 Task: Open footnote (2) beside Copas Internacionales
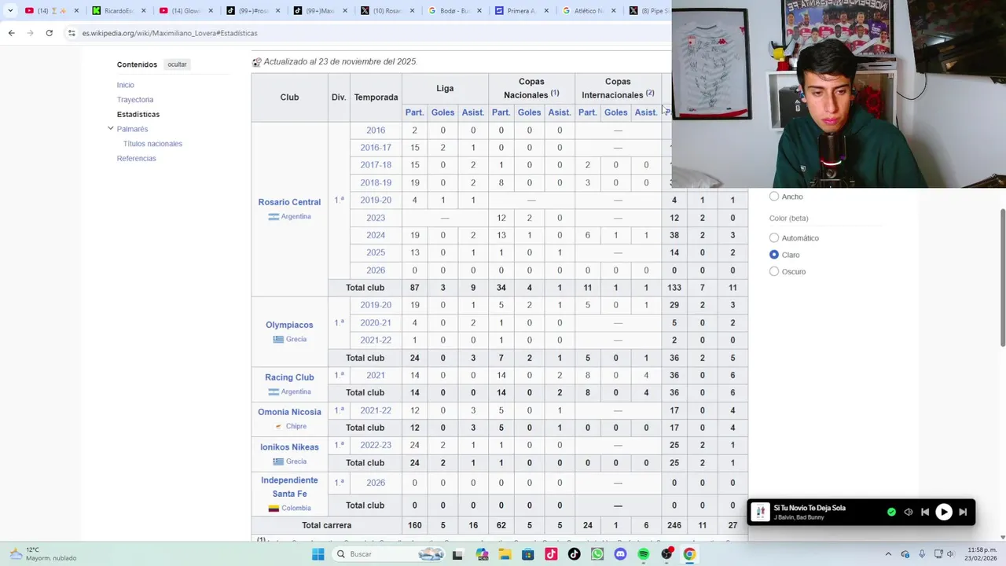tap(650, 94)
